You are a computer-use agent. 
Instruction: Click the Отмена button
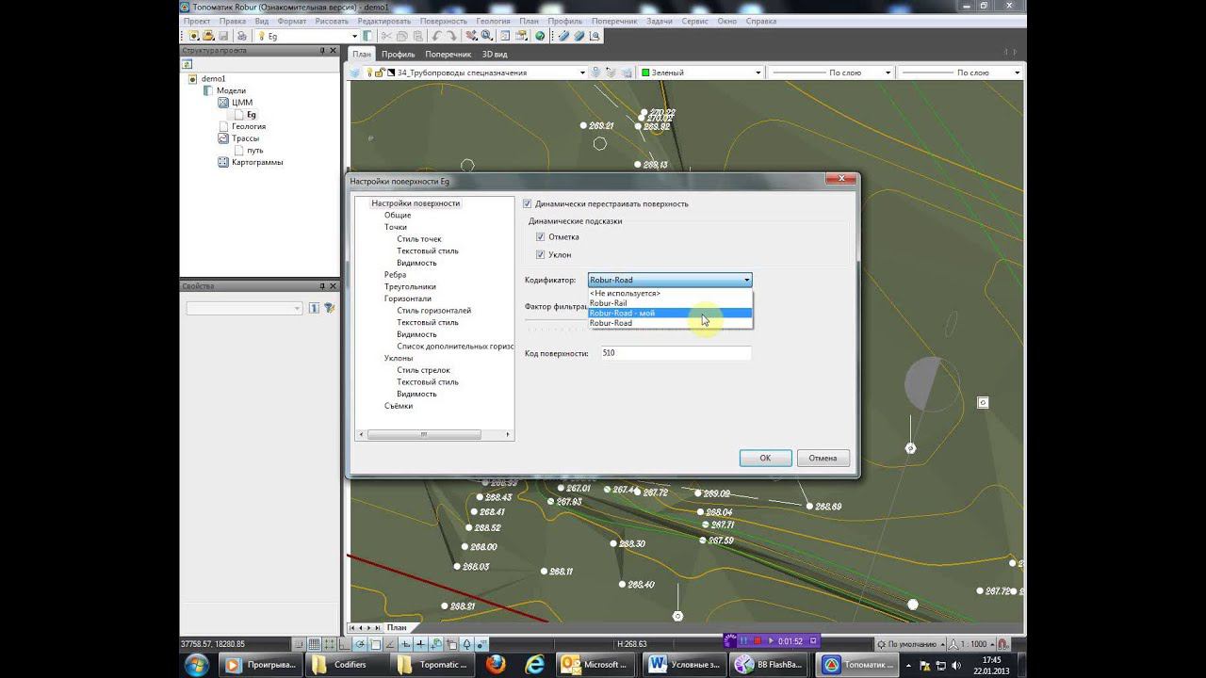823,458
